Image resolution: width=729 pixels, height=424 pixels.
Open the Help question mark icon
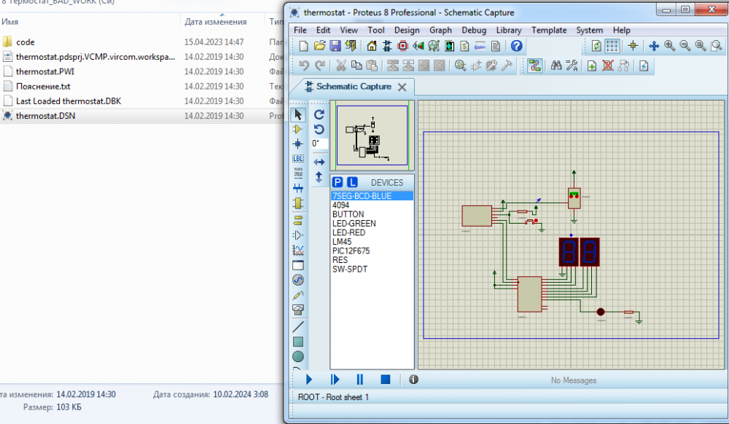[x=516, y=46]
